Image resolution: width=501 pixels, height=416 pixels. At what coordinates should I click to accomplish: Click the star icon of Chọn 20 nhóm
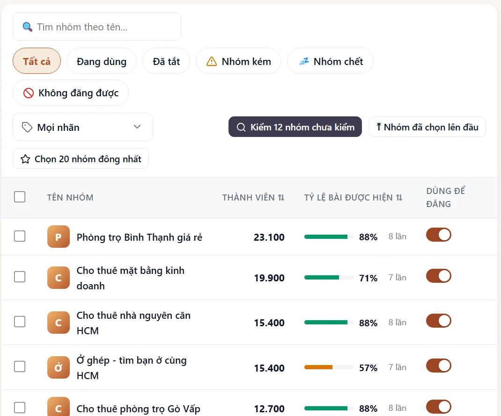tap(25, 159)
